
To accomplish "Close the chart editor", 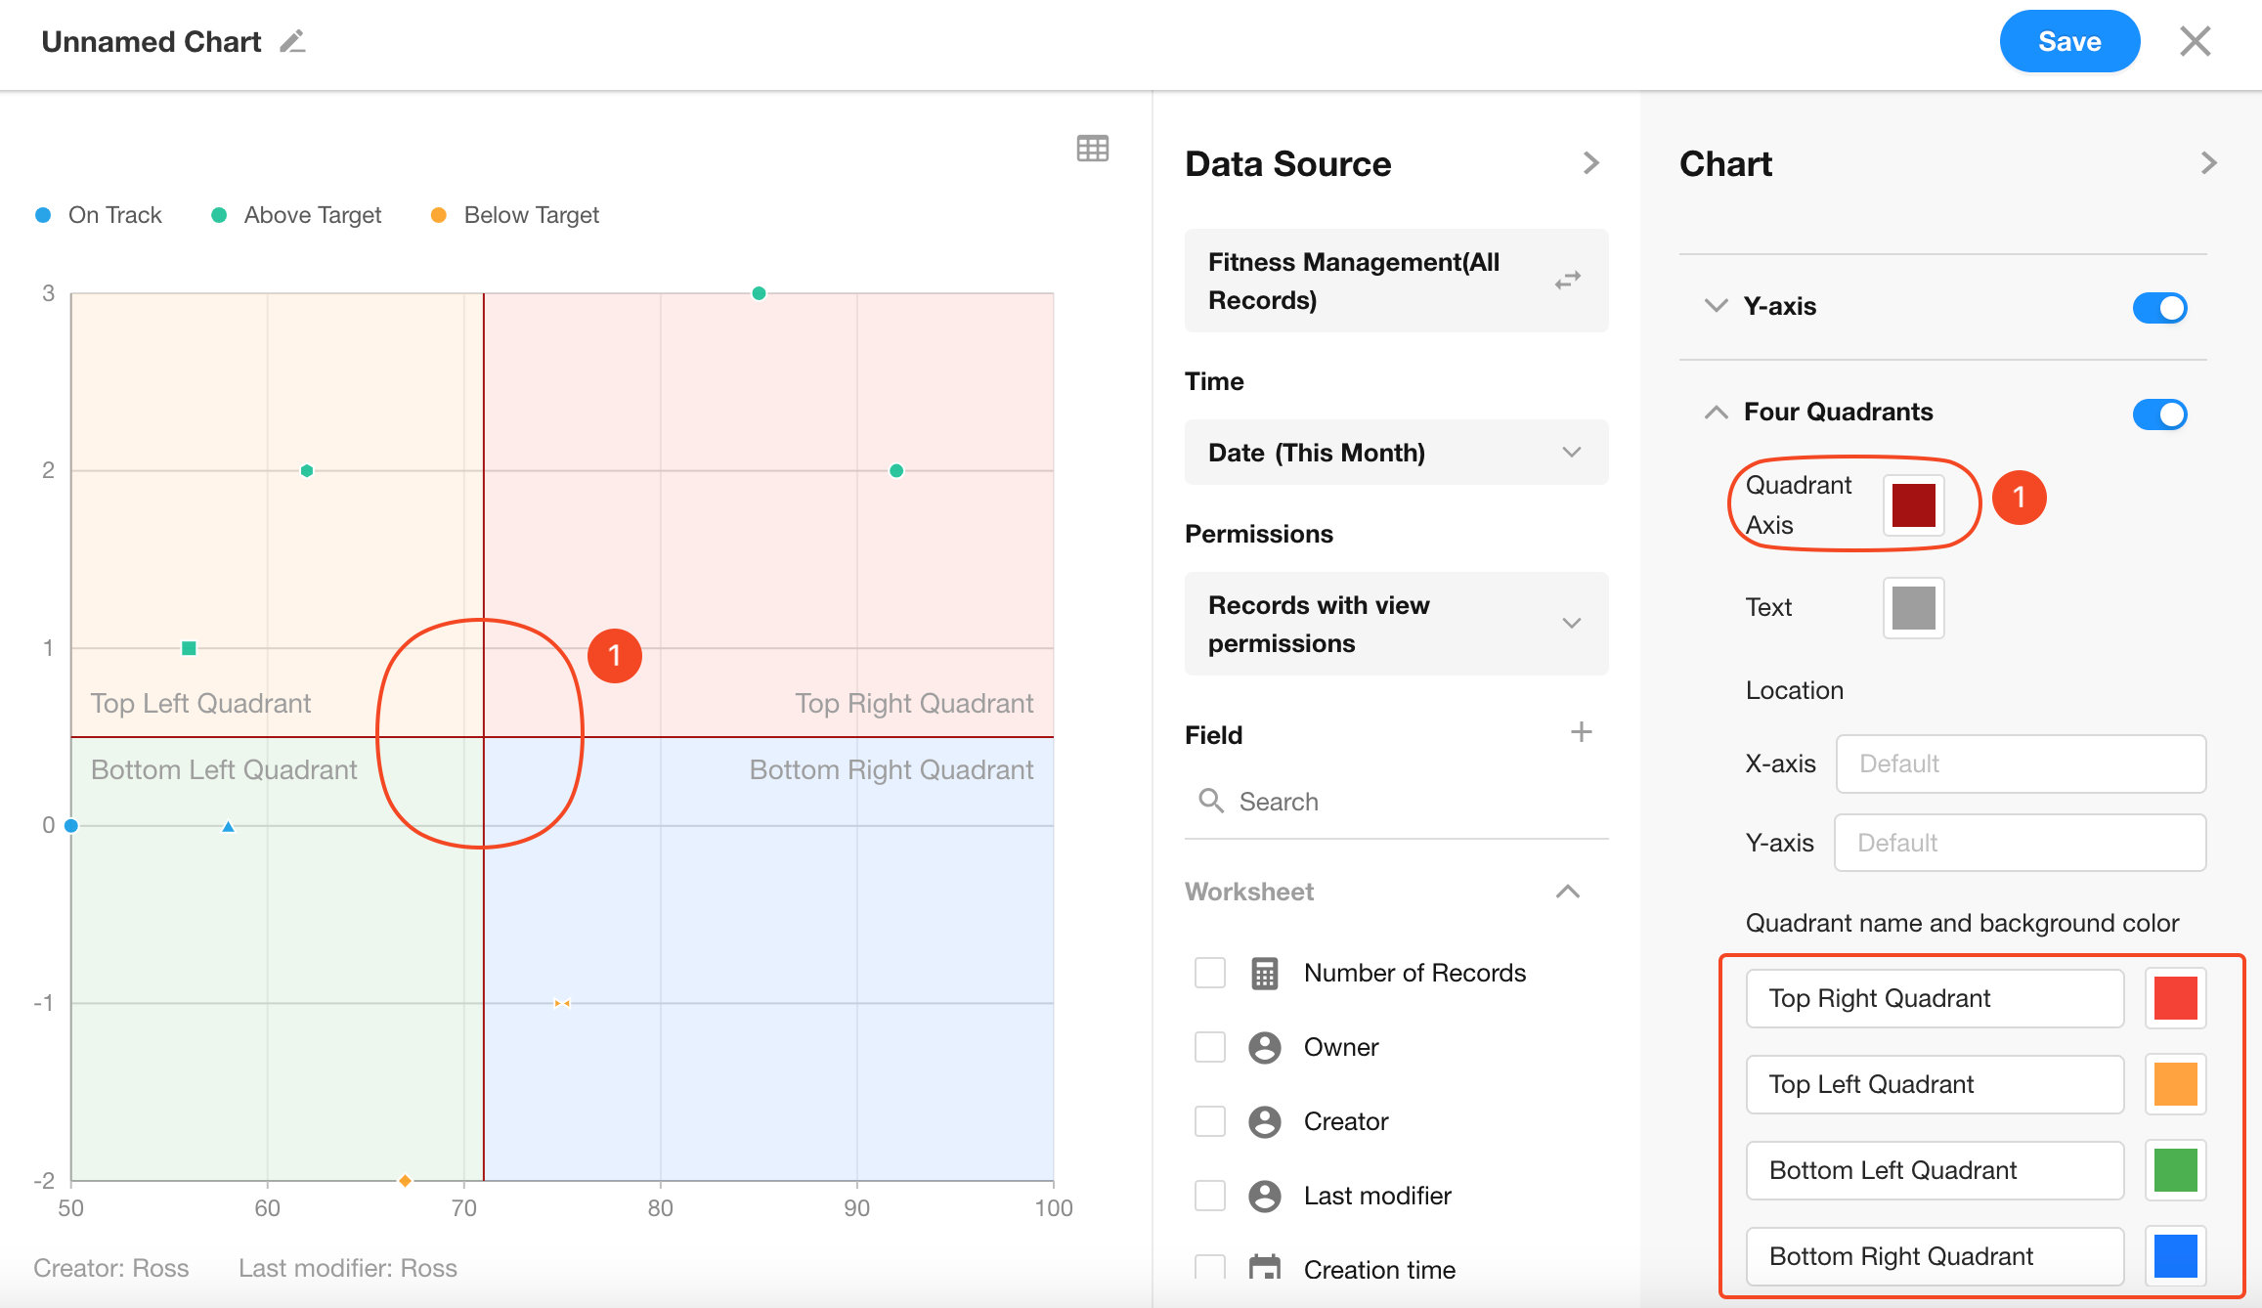I will point(2195,42).
